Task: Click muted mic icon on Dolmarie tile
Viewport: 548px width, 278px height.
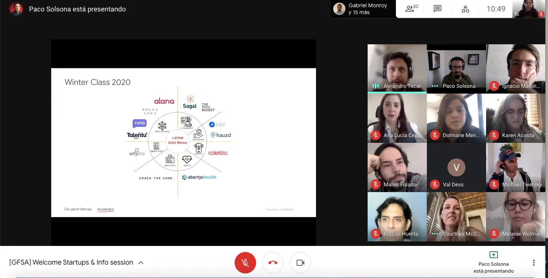Action: [x=435, y=135]
